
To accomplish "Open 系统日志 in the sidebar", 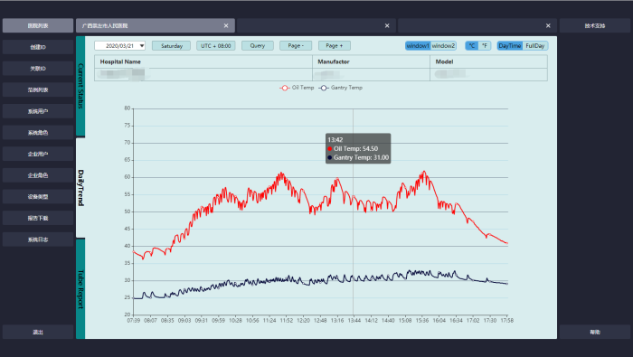I will [x=38, y=240].
